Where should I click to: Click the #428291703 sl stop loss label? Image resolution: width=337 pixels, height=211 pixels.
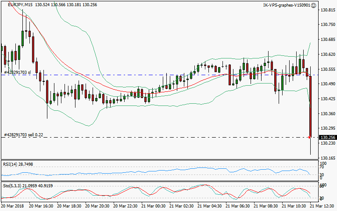[17, 72]
